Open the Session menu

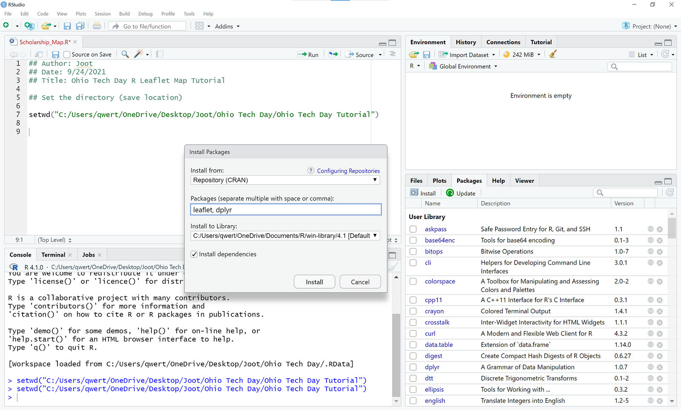tap(103, 14)
